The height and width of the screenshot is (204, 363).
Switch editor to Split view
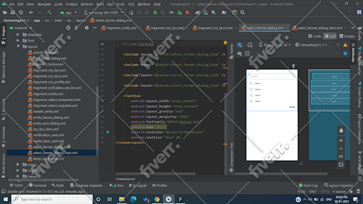click(x=330, y=36)
